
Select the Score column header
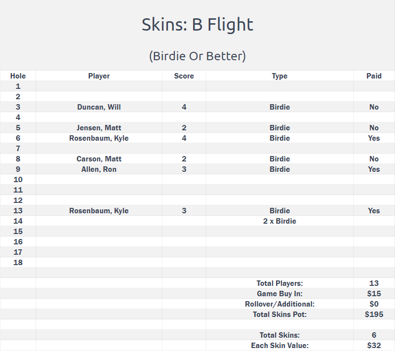(184, 76)
